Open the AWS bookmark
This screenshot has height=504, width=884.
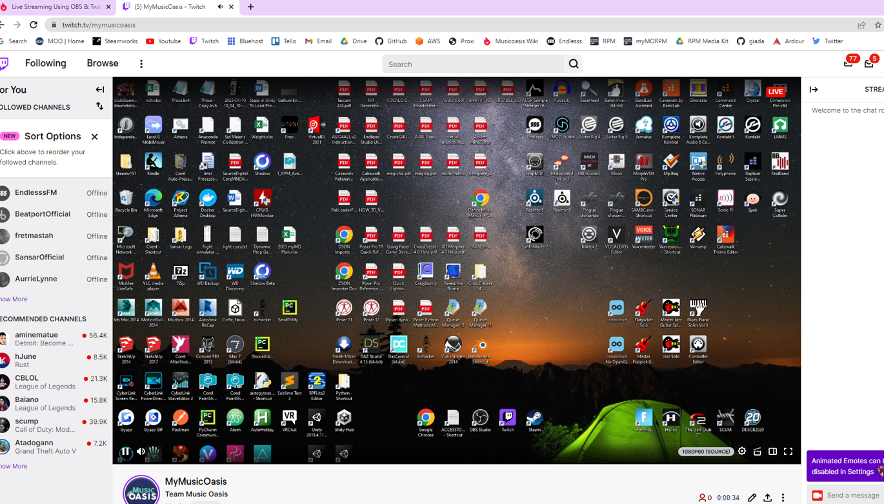point(428,41)
